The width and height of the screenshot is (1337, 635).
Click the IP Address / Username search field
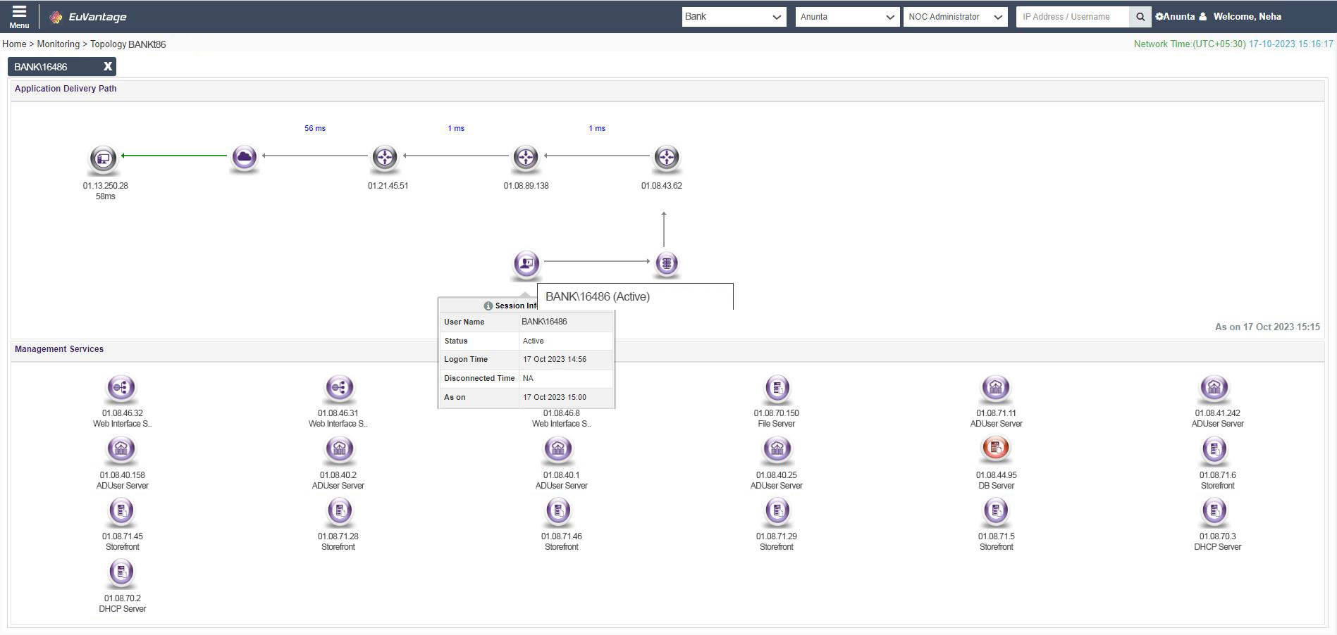[1072, 17]
